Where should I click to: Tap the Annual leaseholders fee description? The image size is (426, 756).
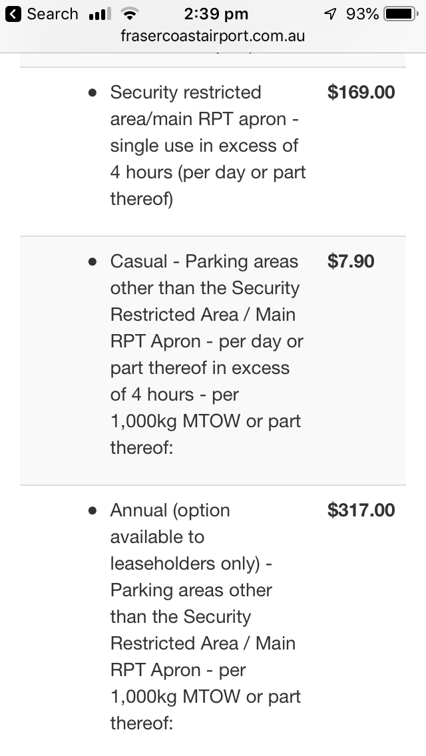(206, 617)
